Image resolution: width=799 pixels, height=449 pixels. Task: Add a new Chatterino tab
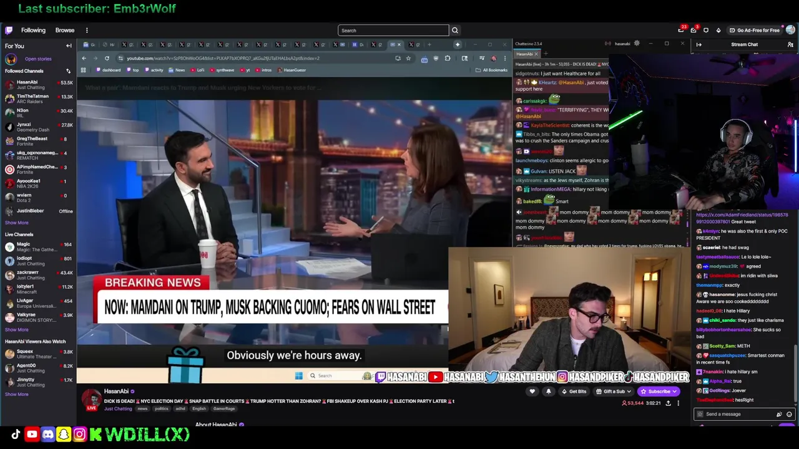(545, 54)
